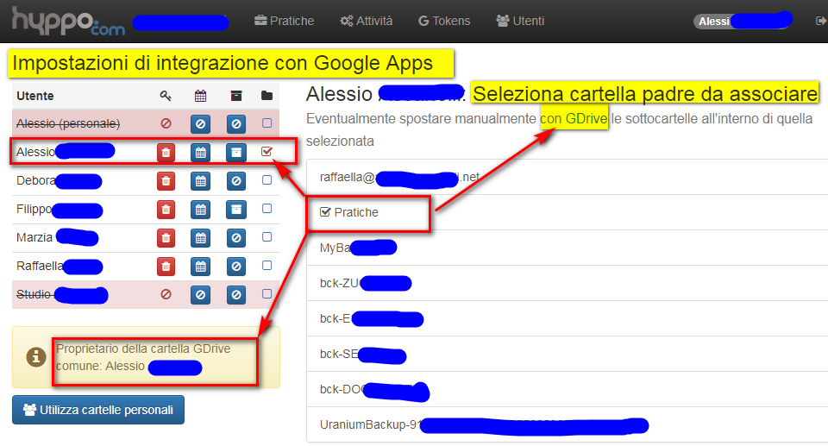Click disabled archive icon in Raffaella row
The width and height of the screenshot is (828, 446).
(236, 267)
